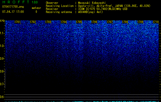This screenshot has height=102, width=161.
Task: Click the 1702 time marker
Action: [x=33, y=22]
